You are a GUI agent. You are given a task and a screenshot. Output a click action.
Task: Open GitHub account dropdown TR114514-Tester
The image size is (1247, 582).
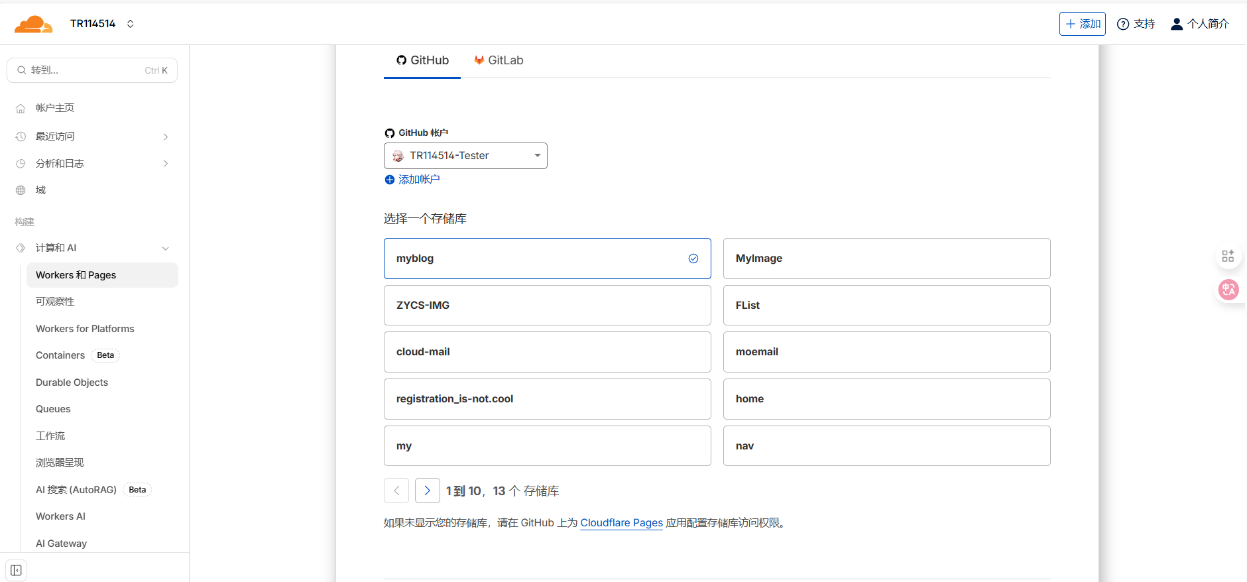point(465,156)
